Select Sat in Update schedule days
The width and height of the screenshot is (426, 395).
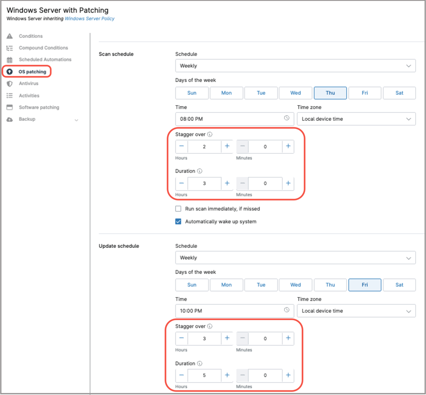coord(399,285)
